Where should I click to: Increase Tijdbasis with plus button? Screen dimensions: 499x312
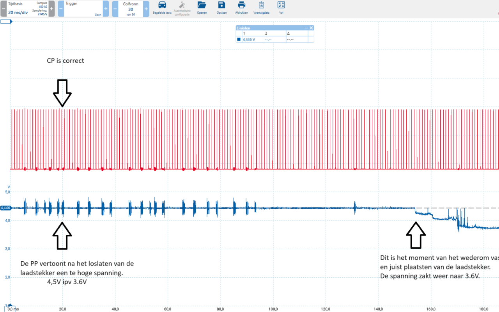point(51,9)
